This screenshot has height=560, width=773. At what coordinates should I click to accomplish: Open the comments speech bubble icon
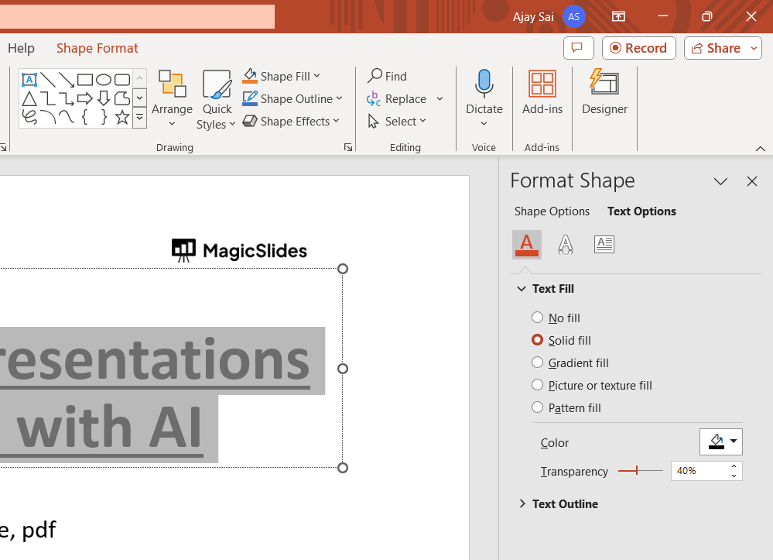pos(578,48)
